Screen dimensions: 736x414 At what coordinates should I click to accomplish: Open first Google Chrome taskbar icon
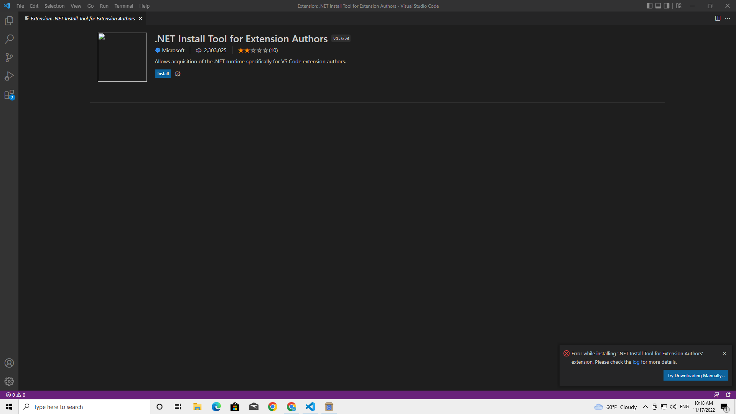[272, 407]
